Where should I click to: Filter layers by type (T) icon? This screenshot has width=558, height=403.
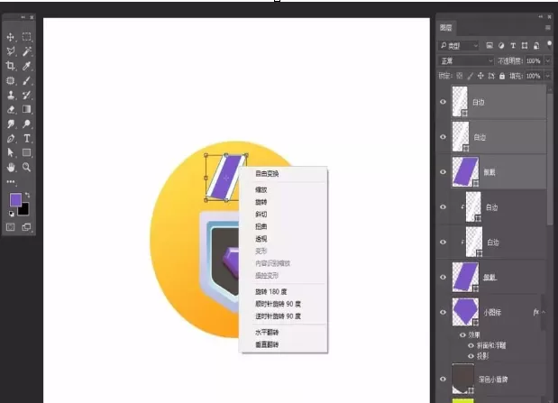click(513, 46)
